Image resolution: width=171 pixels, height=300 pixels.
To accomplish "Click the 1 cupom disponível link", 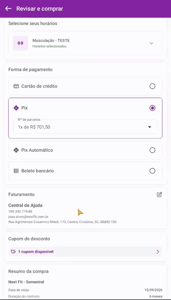I will (36, 252).
